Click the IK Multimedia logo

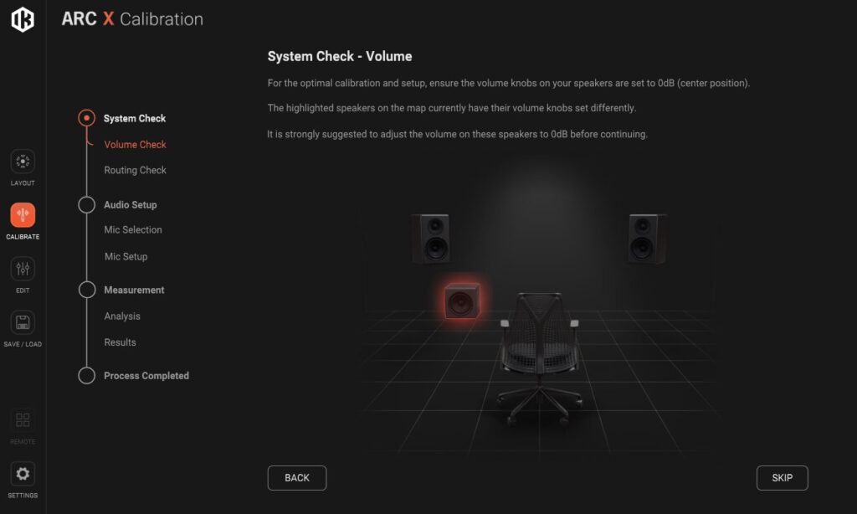point(23,19)
